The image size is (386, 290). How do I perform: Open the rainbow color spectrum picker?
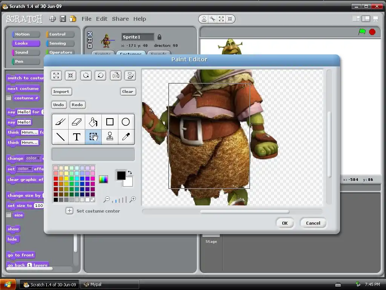point(103,179)
